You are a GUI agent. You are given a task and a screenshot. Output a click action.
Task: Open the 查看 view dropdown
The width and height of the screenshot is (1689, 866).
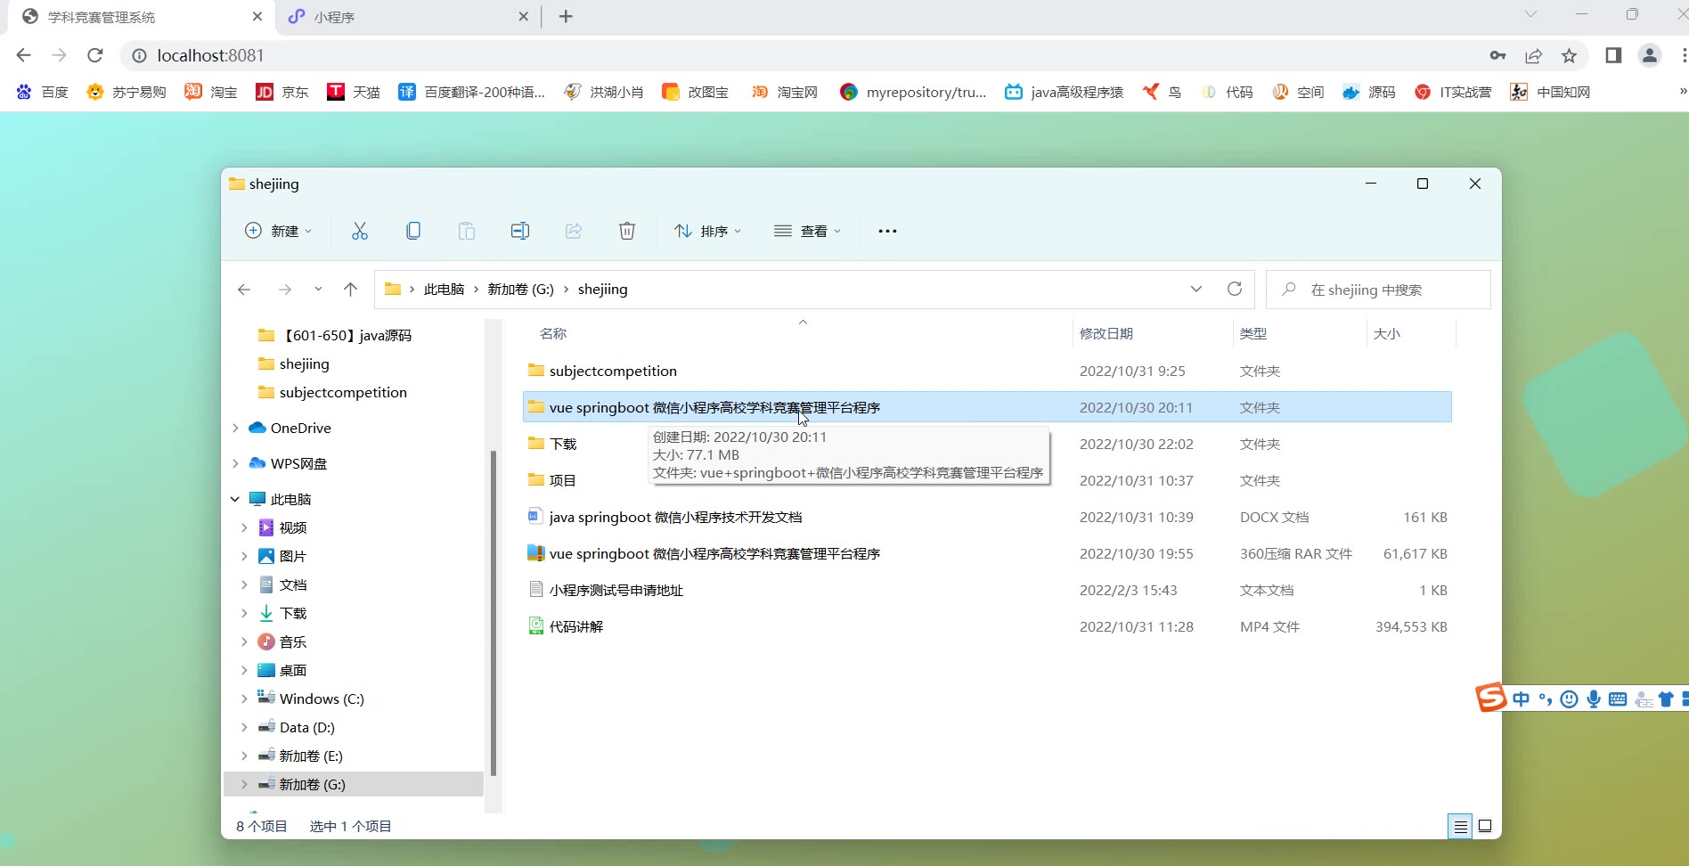click(808, 231)
